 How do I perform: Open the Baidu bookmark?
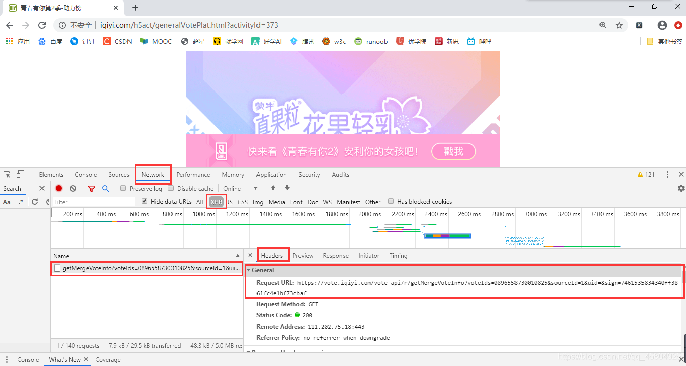[50, 41]
